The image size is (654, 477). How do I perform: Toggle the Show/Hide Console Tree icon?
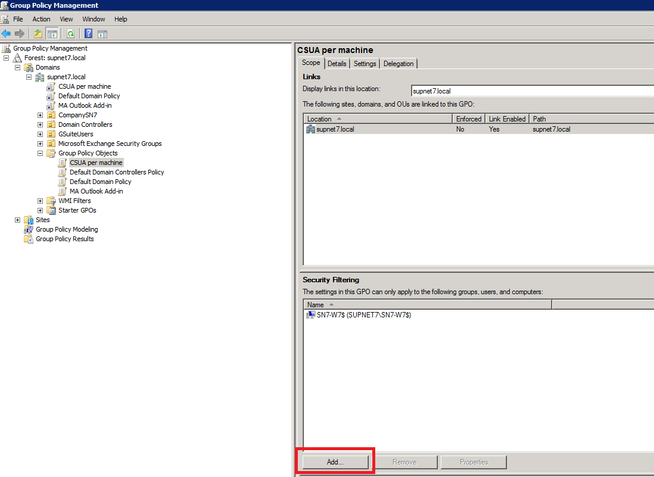pos(52,33)
